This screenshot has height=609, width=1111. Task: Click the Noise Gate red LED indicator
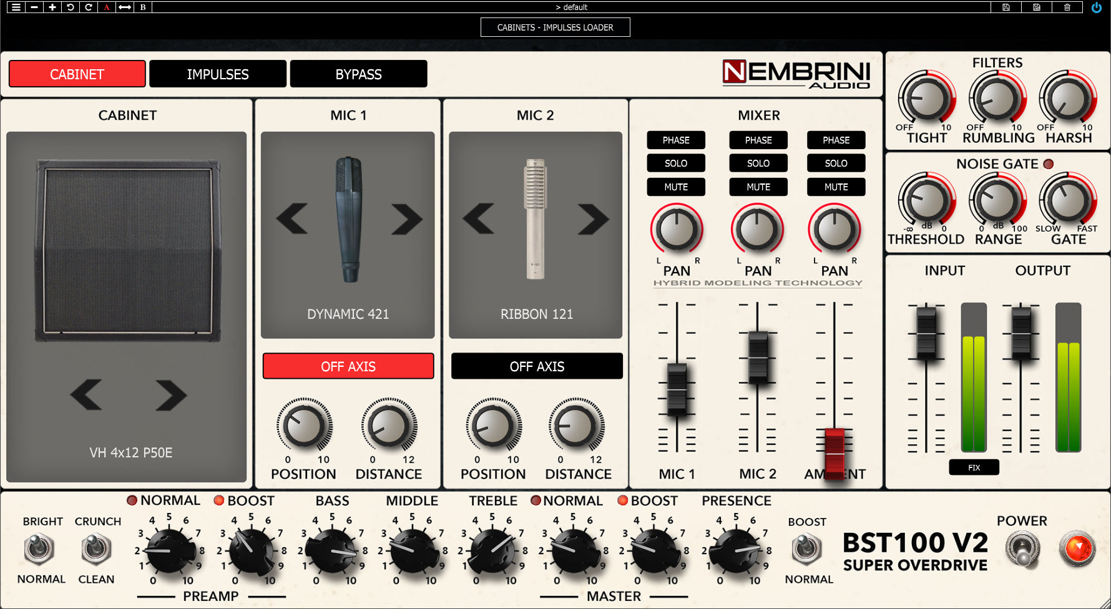(x=1049, y=163)
